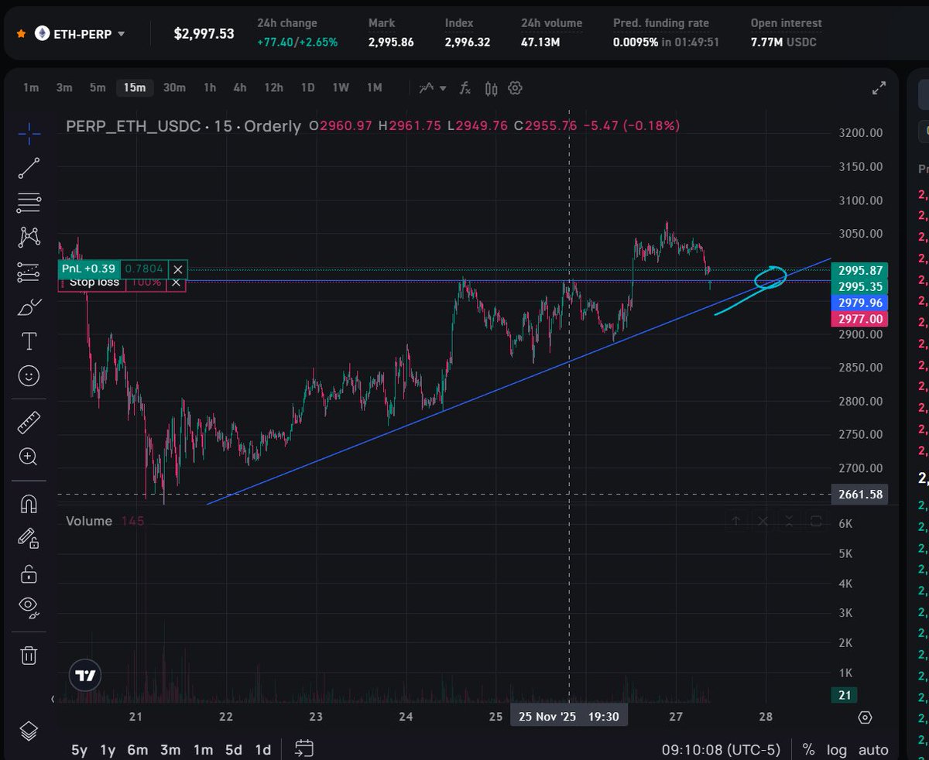This screenshot has height=760, width=929.
Task: Select the 15m timeframe
Action: click(135, 87)
